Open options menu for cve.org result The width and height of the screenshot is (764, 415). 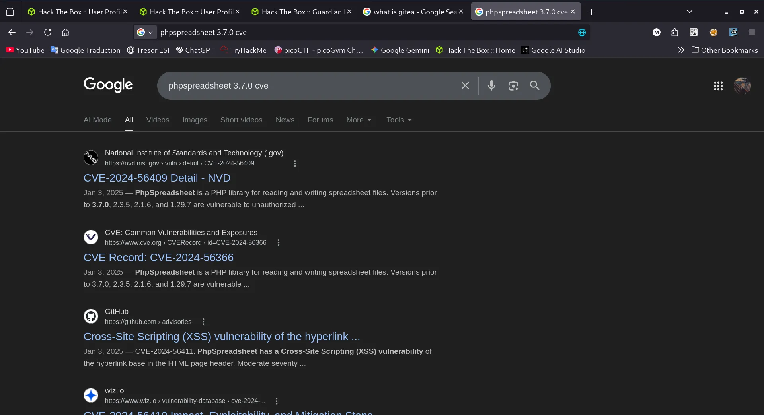coord(279,243)
